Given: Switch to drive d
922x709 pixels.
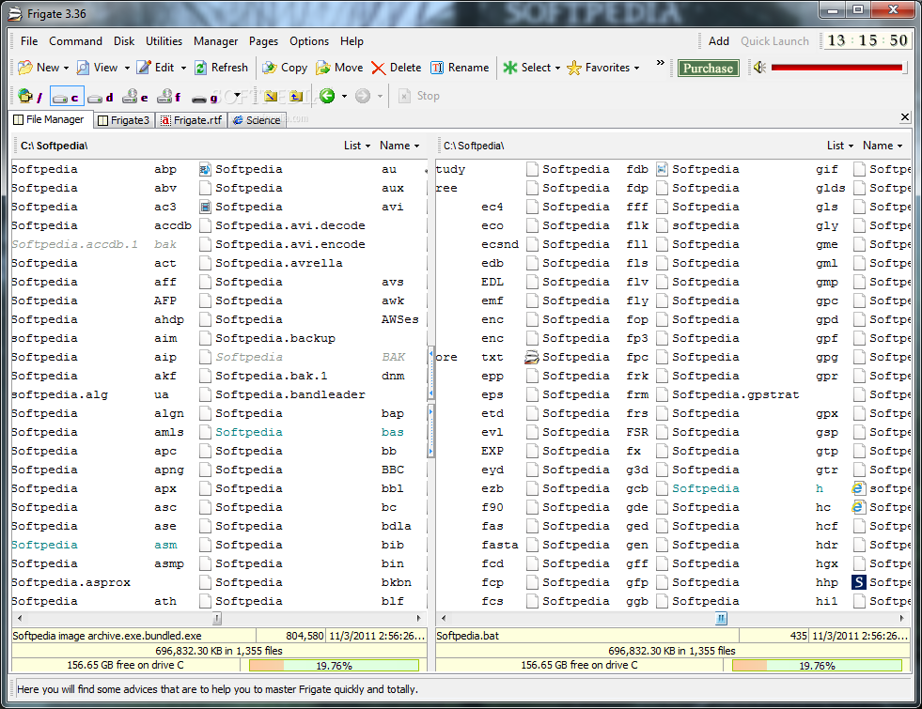Looking at the screenshot, I should tap(101, 97).
